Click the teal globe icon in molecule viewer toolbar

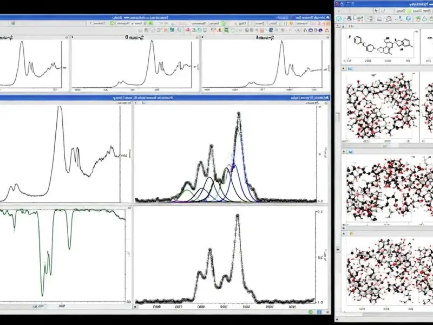pyautogui.click(x=339, y=19)
